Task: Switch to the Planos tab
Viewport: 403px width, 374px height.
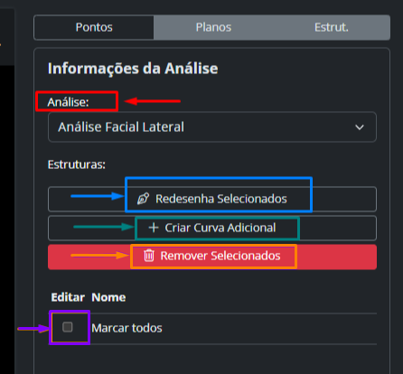Action: [x=213, y=27]
